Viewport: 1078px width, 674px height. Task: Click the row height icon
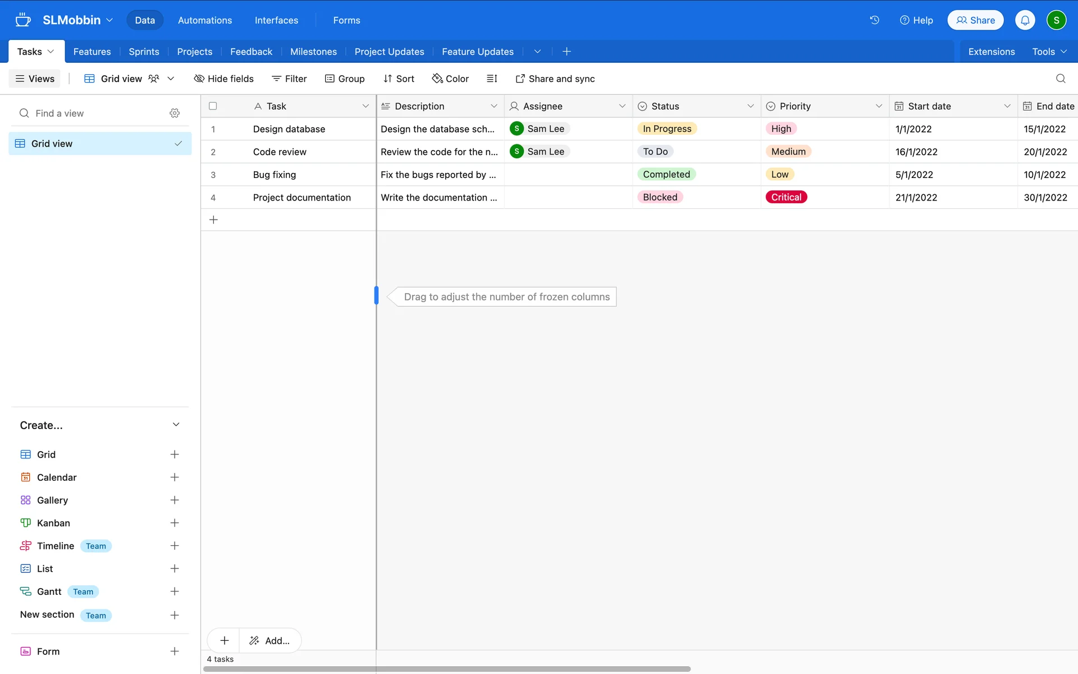(492, 79)
